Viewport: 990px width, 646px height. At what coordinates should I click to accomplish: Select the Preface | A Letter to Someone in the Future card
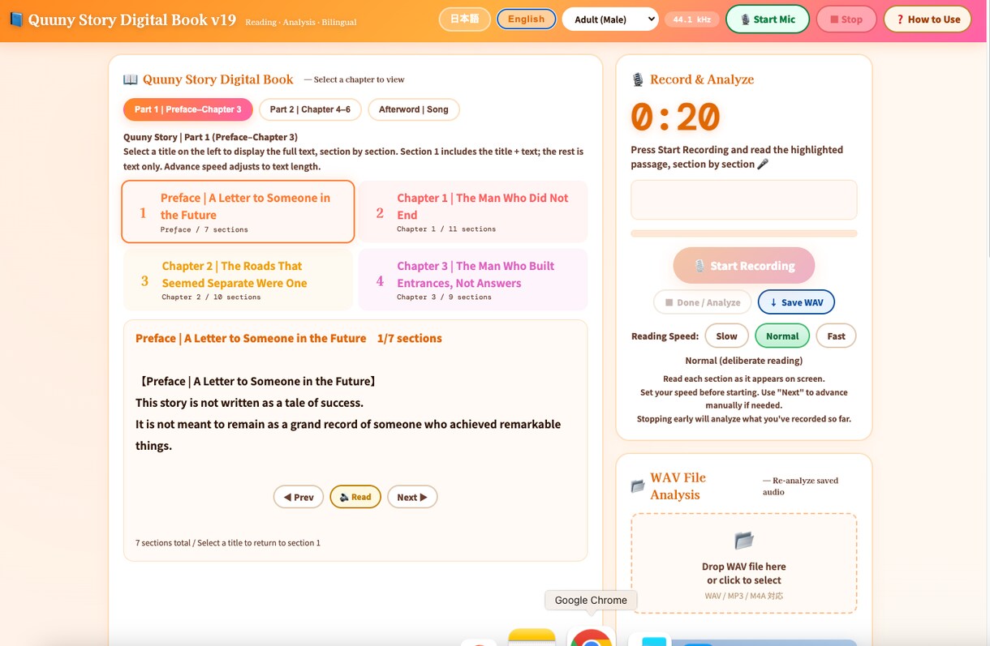coord(238,212)
